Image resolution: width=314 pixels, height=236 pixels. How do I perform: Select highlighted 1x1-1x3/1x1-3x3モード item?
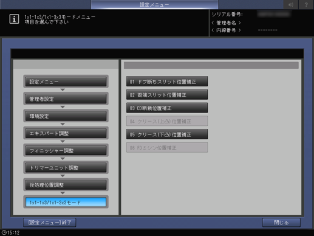click(66, 202)
